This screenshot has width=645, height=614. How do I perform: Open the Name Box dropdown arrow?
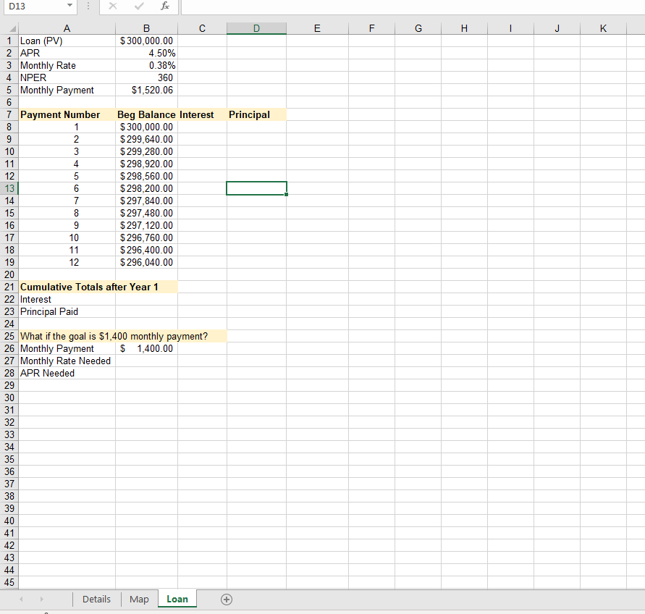69,6
